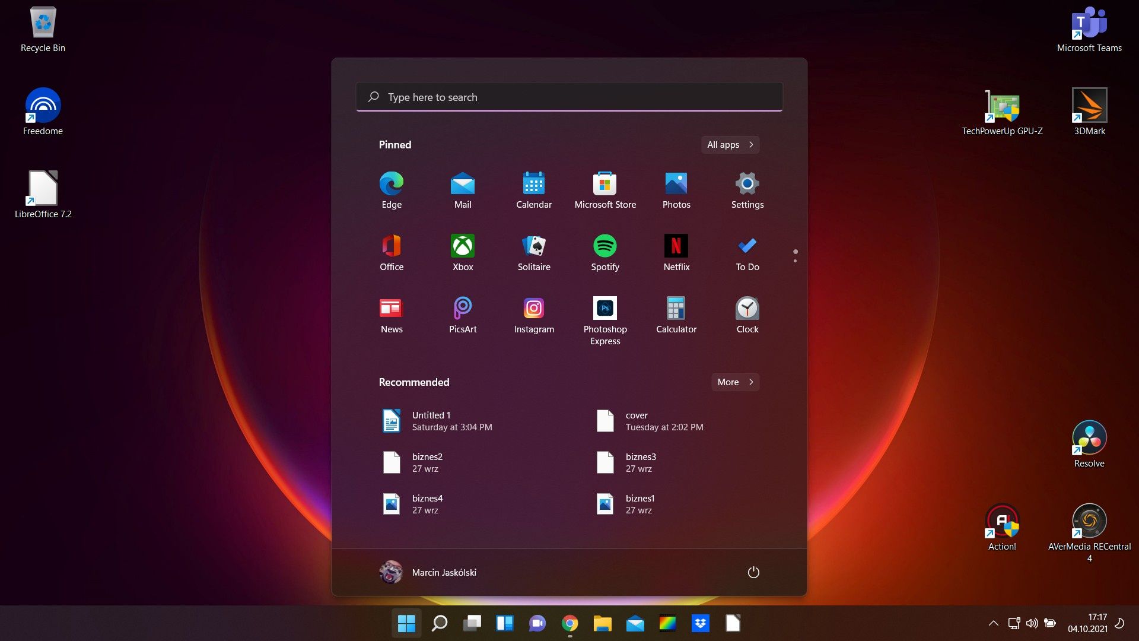Select Microsoft Teams desktop shortcut
The image size is (1139, 641).
1089,30
